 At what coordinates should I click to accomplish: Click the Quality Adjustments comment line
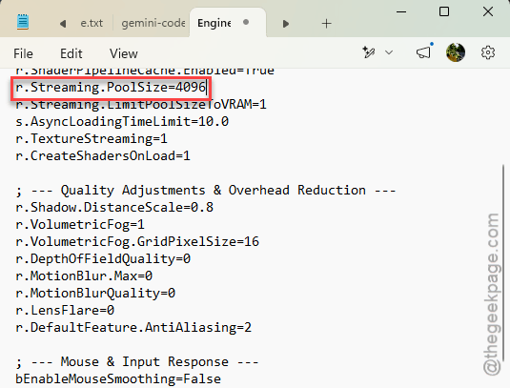pos(206,191)
